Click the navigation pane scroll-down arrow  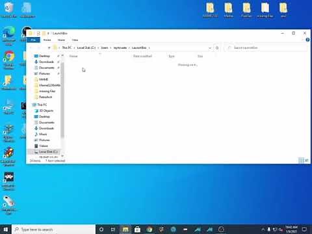coord(62,156)
